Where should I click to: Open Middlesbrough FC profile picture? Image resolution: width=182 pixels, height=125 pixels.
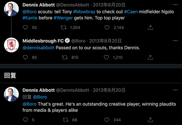11,45
